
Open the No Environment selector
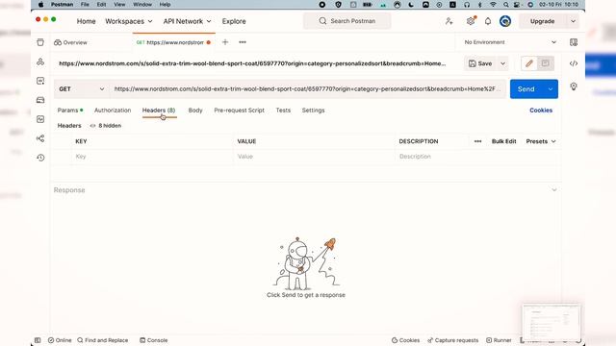coord(510,42)
